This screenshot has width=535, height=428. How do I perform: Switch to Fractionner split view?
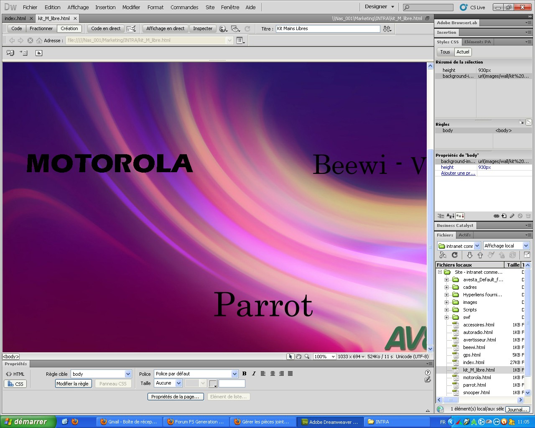[x=41, y=29]
